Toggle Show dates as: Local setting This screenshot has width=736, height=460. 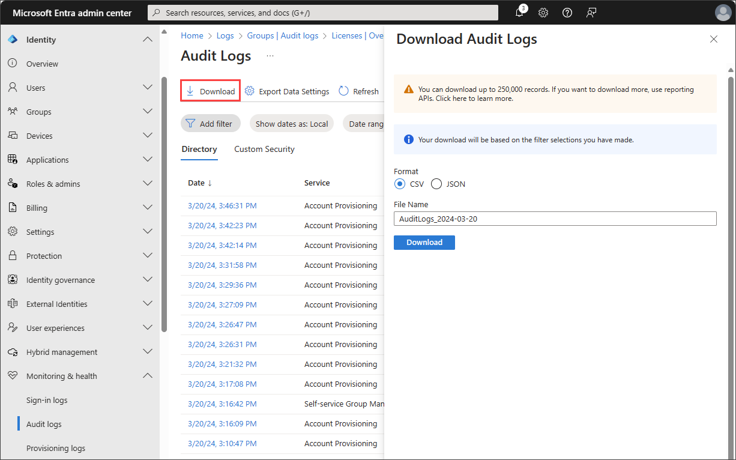[292, 123]
